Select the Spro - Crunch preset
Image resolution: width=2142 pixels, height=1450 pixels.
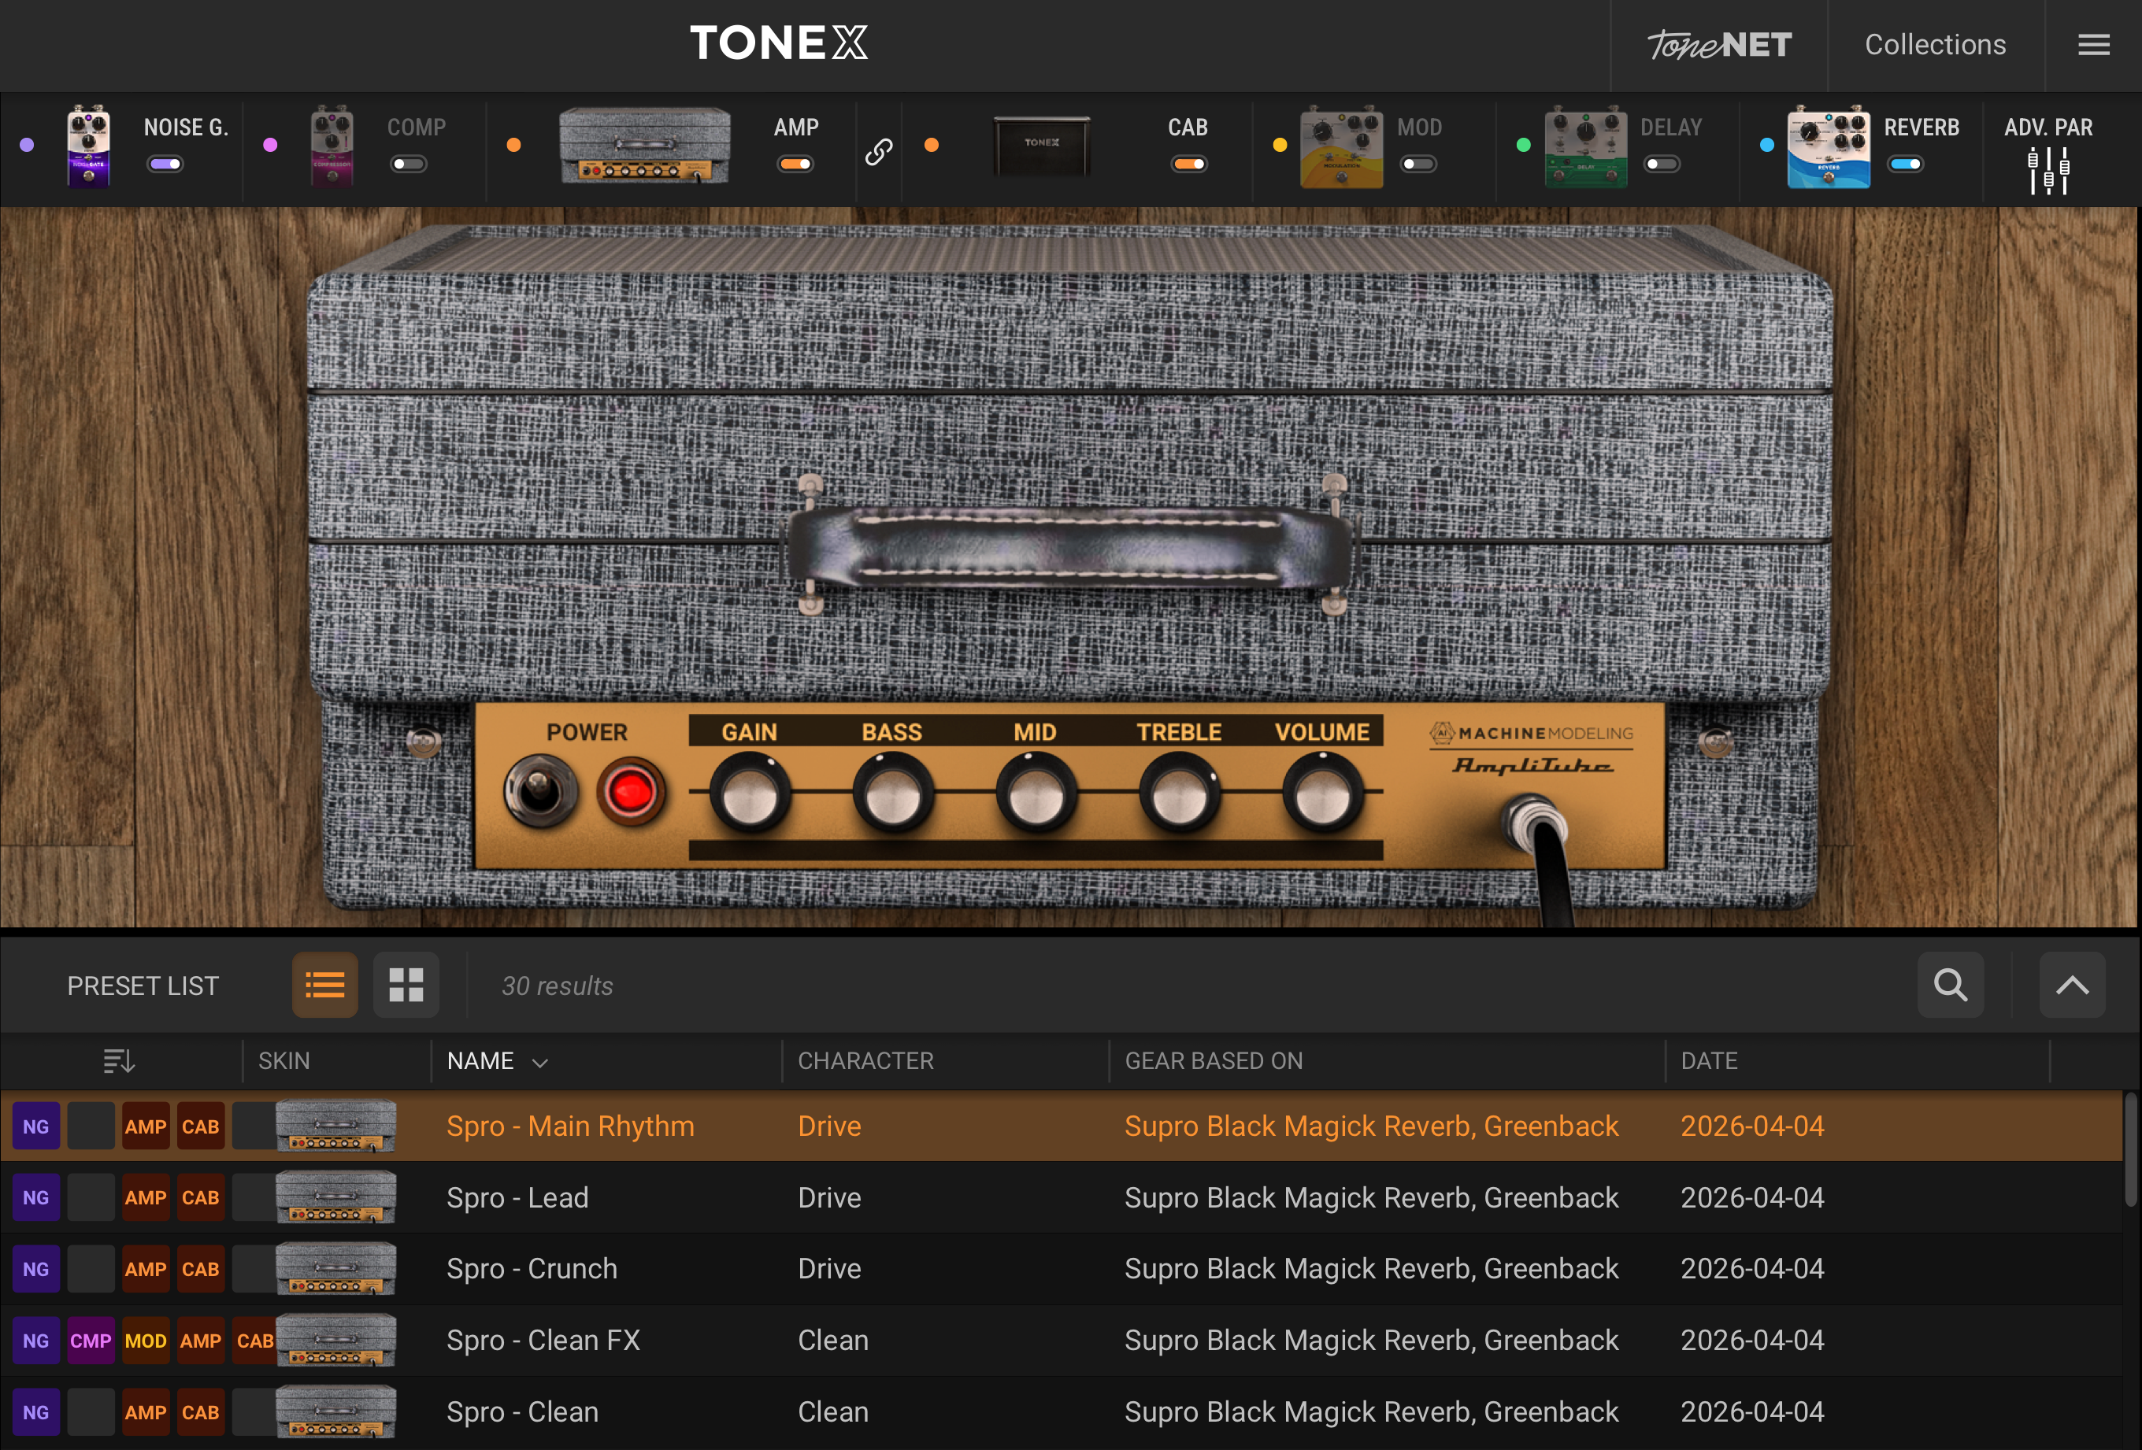(x=1062, y=1270)
